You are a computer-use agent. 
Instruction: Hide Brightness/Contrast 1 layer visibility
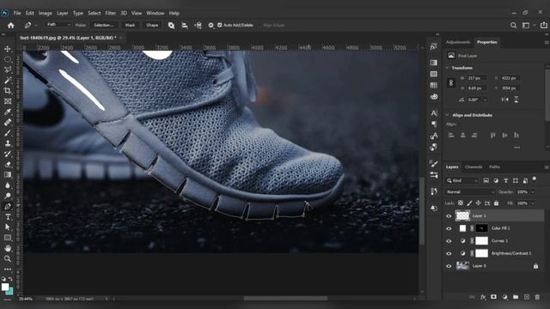pyautogui.click(x=449, y=253)
